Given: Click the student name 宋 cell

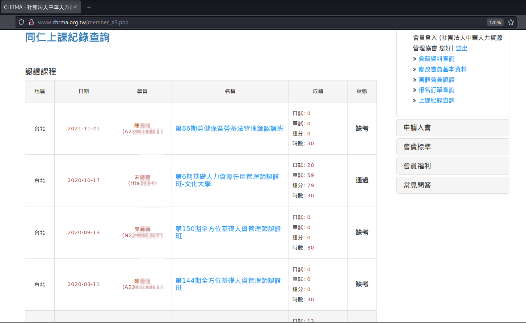Looking at the screenshot, I should pos(142,180).
